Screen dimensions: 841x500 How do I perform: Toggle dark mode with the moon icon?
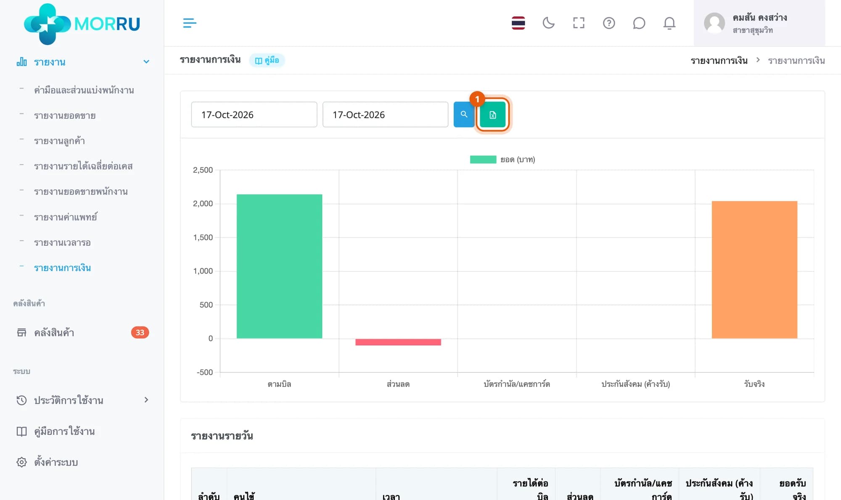[548, 23]
